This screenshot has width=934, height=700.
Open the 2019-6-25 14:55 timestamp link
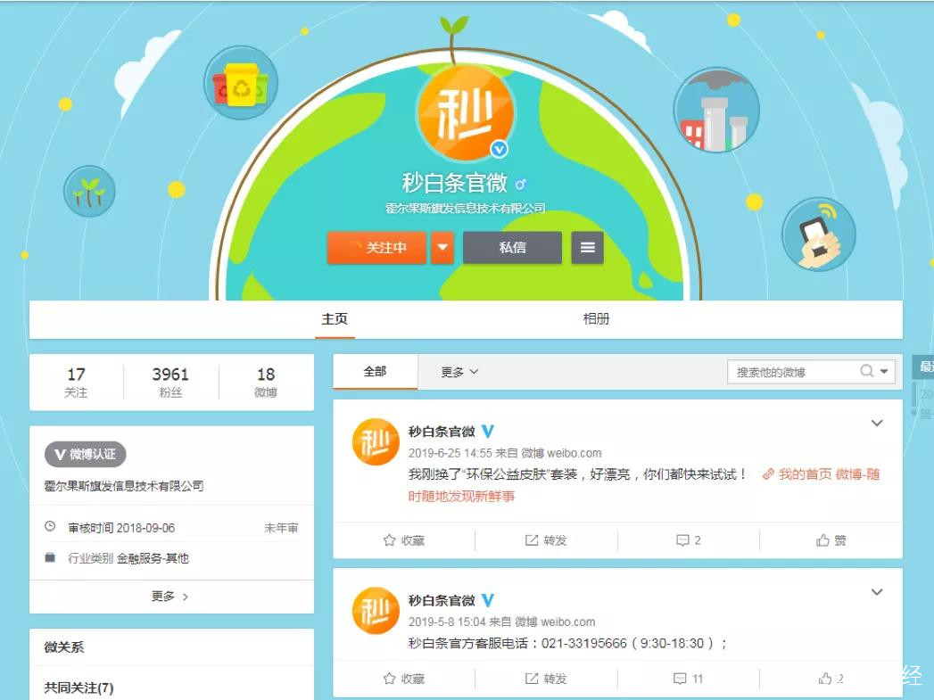[x=450, y=453]
